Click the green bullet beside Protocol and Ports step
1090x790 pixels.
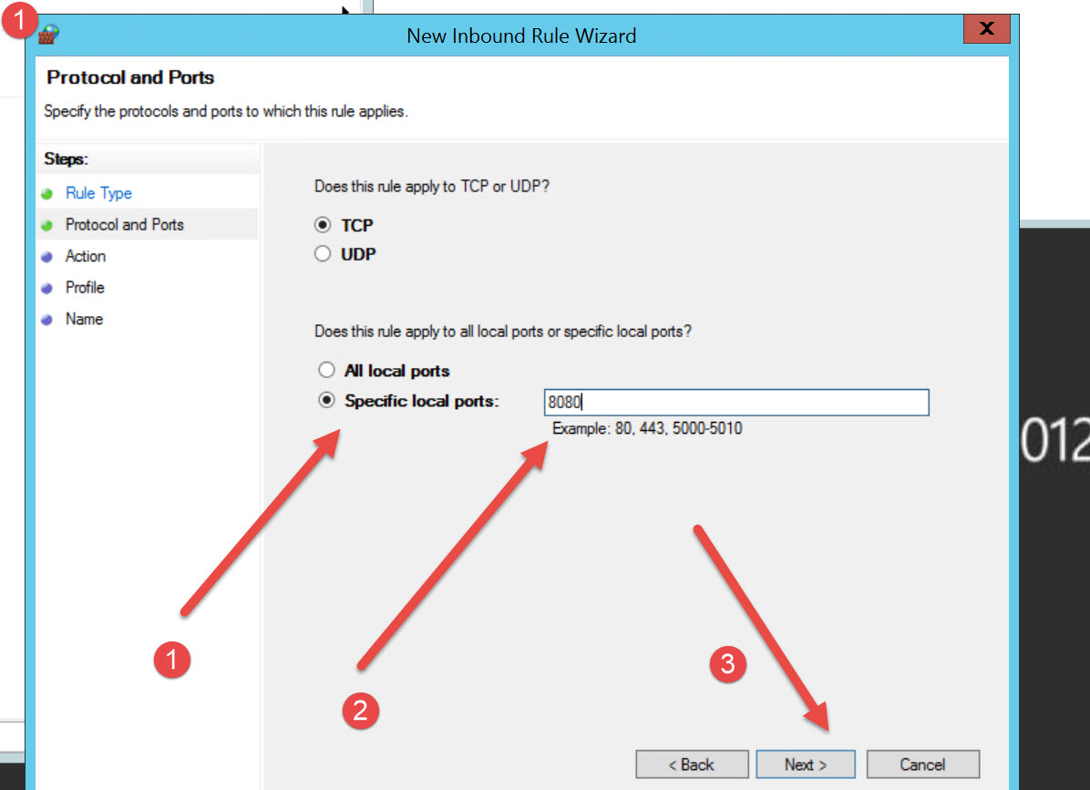tap(46, 225)
